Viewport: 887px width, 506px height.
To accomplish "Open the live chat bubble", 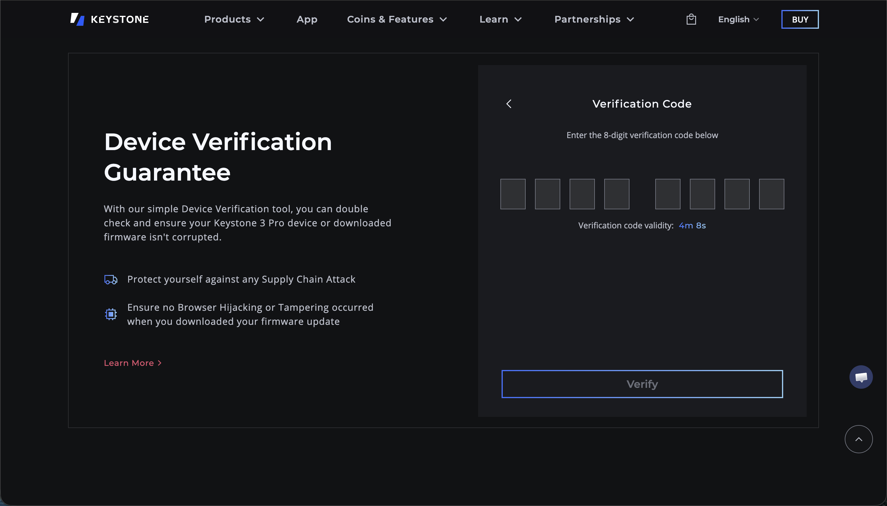I will 861,377.
